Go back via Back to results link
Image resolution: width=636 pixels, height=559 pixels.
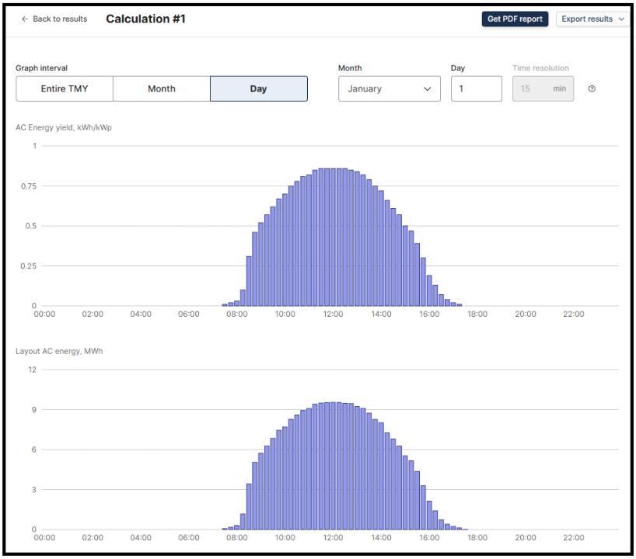click(x=60, y=19)
